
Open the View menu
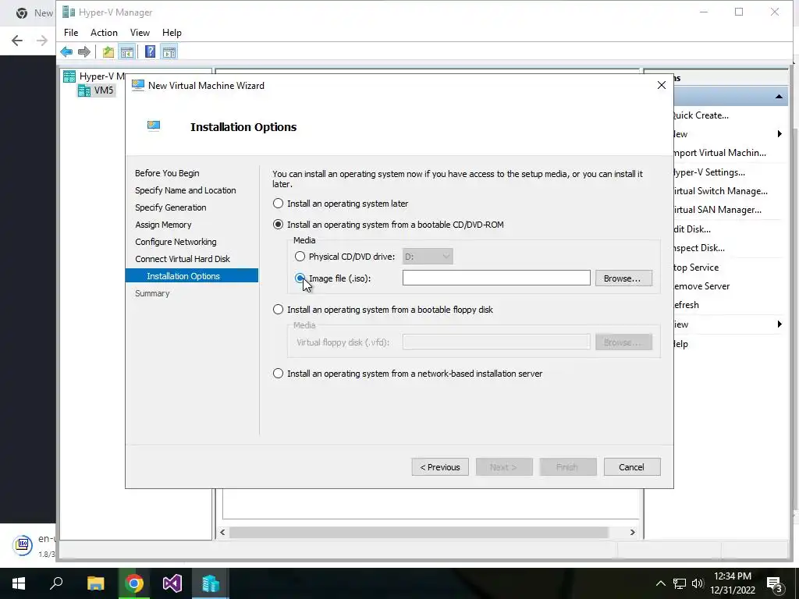(140, 33)
